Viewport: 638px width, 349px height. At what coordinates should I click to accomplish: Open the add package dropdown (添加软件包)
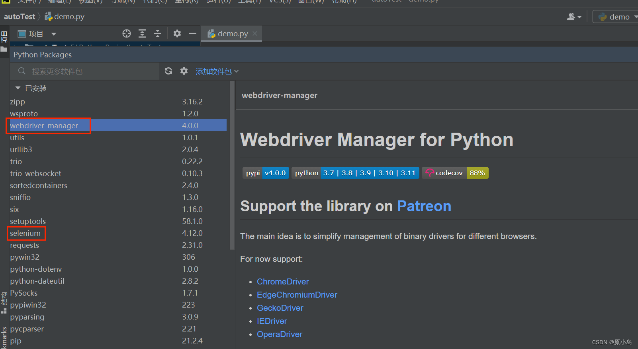217,71
